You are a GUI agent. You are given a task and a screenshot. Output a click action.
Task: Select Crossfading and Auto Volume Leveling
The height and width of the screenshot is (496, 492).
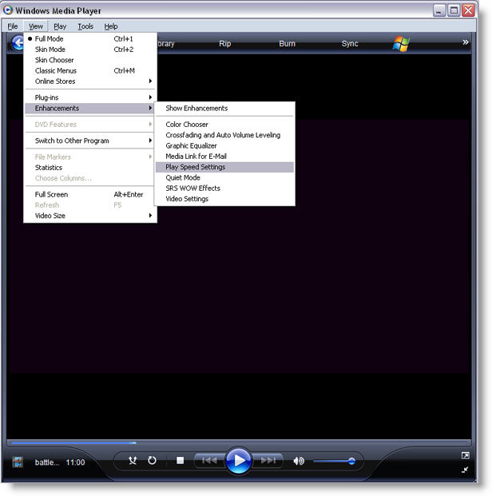225,135
